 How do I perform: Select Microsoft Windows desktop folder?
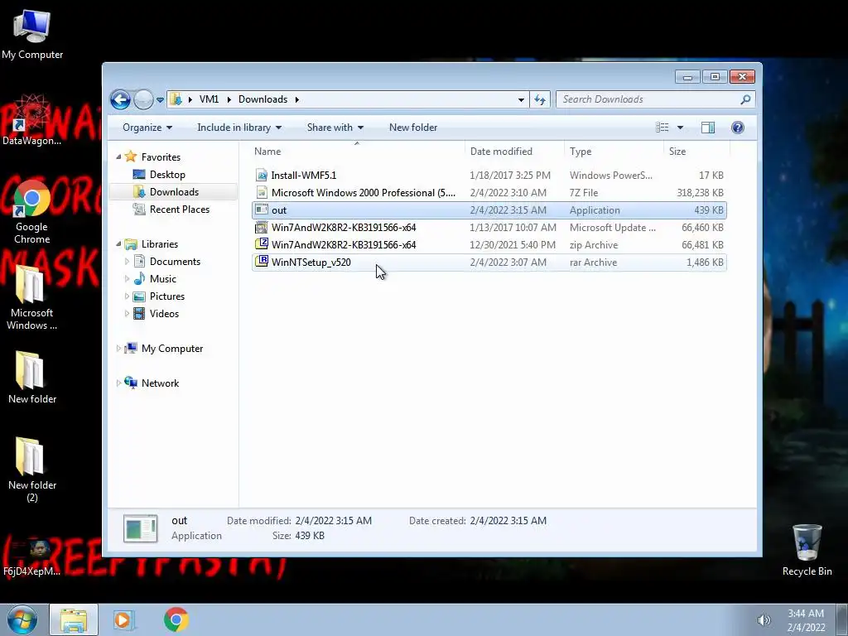click(x=32, y=298)
